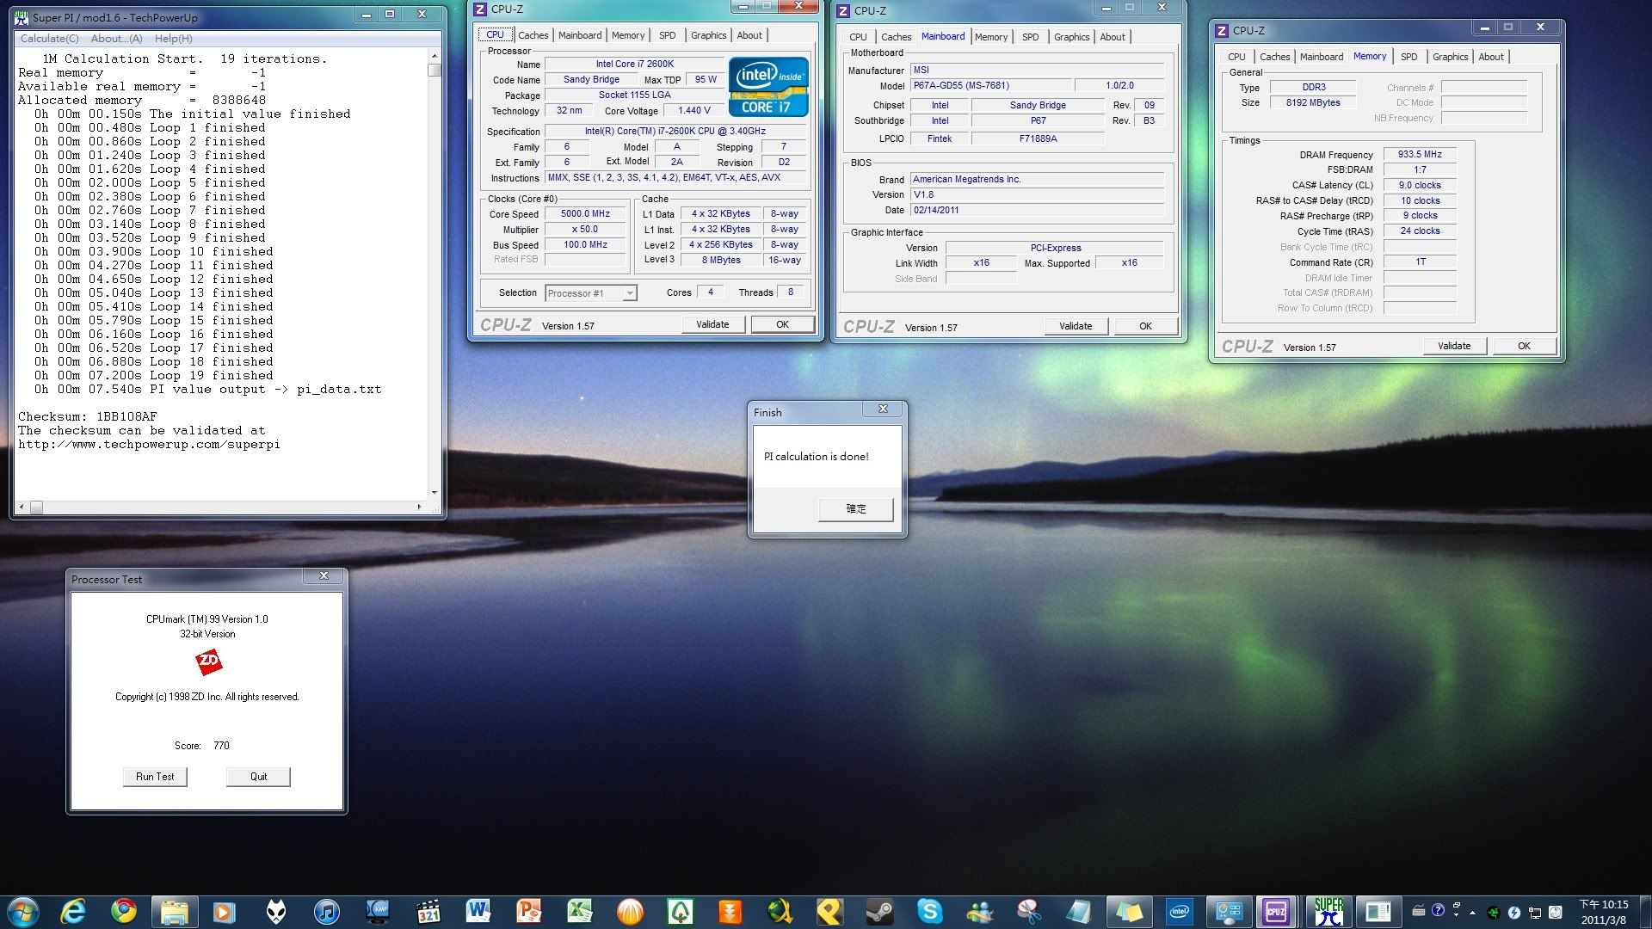Image resolution: width=1652 pixels, height=929 pixels.
Task: Open Snipping Tool scissors icon in taskbar
Action: coord(1029,912)
